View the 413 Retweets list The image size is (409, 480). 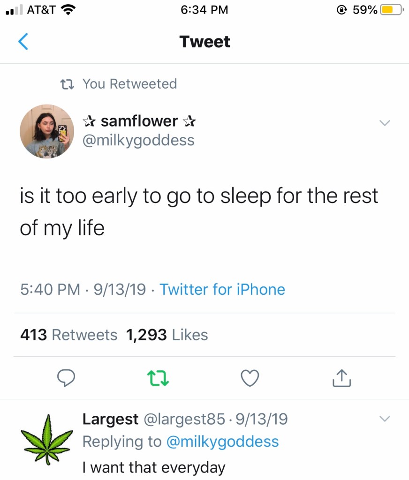(68, 335)
